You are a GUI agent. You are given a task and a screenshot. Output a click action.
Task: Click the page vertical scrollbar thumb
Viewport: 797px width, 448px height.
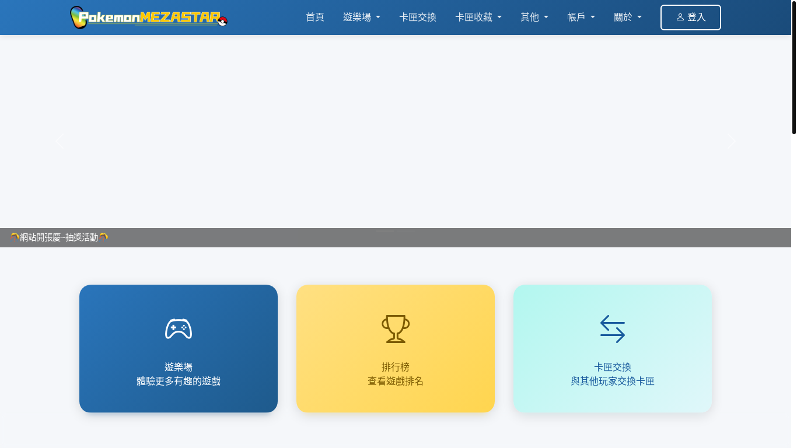point(794,67)
